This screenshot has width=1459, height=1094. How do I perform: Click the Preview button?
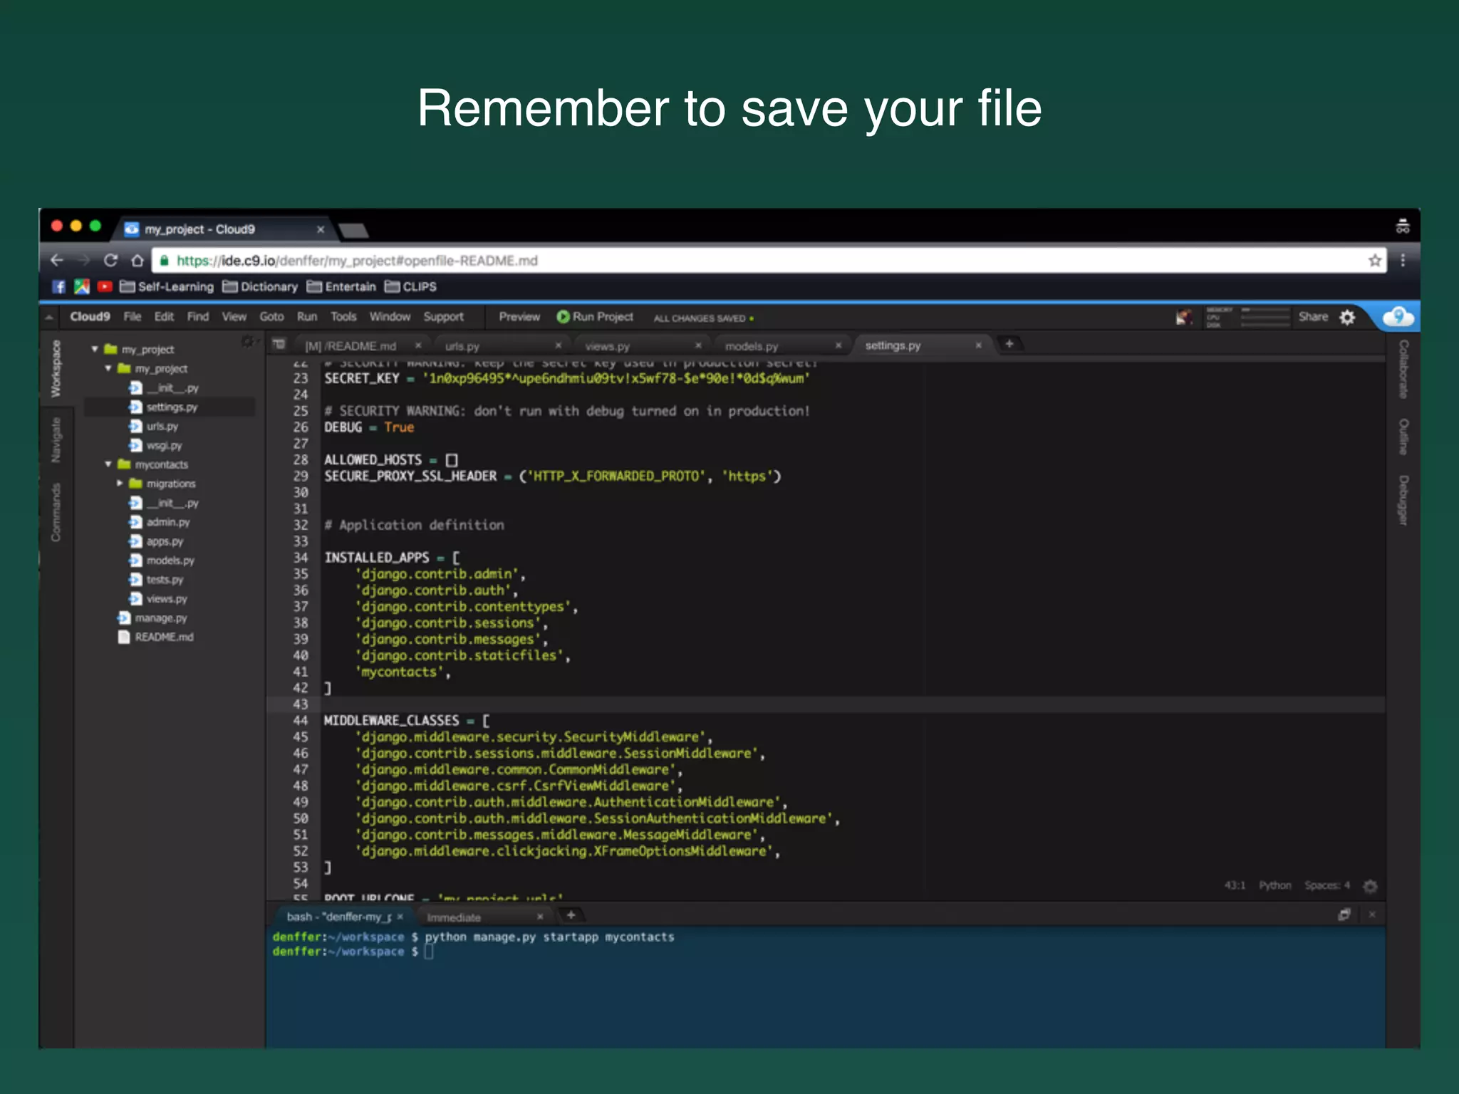(519, 317)
